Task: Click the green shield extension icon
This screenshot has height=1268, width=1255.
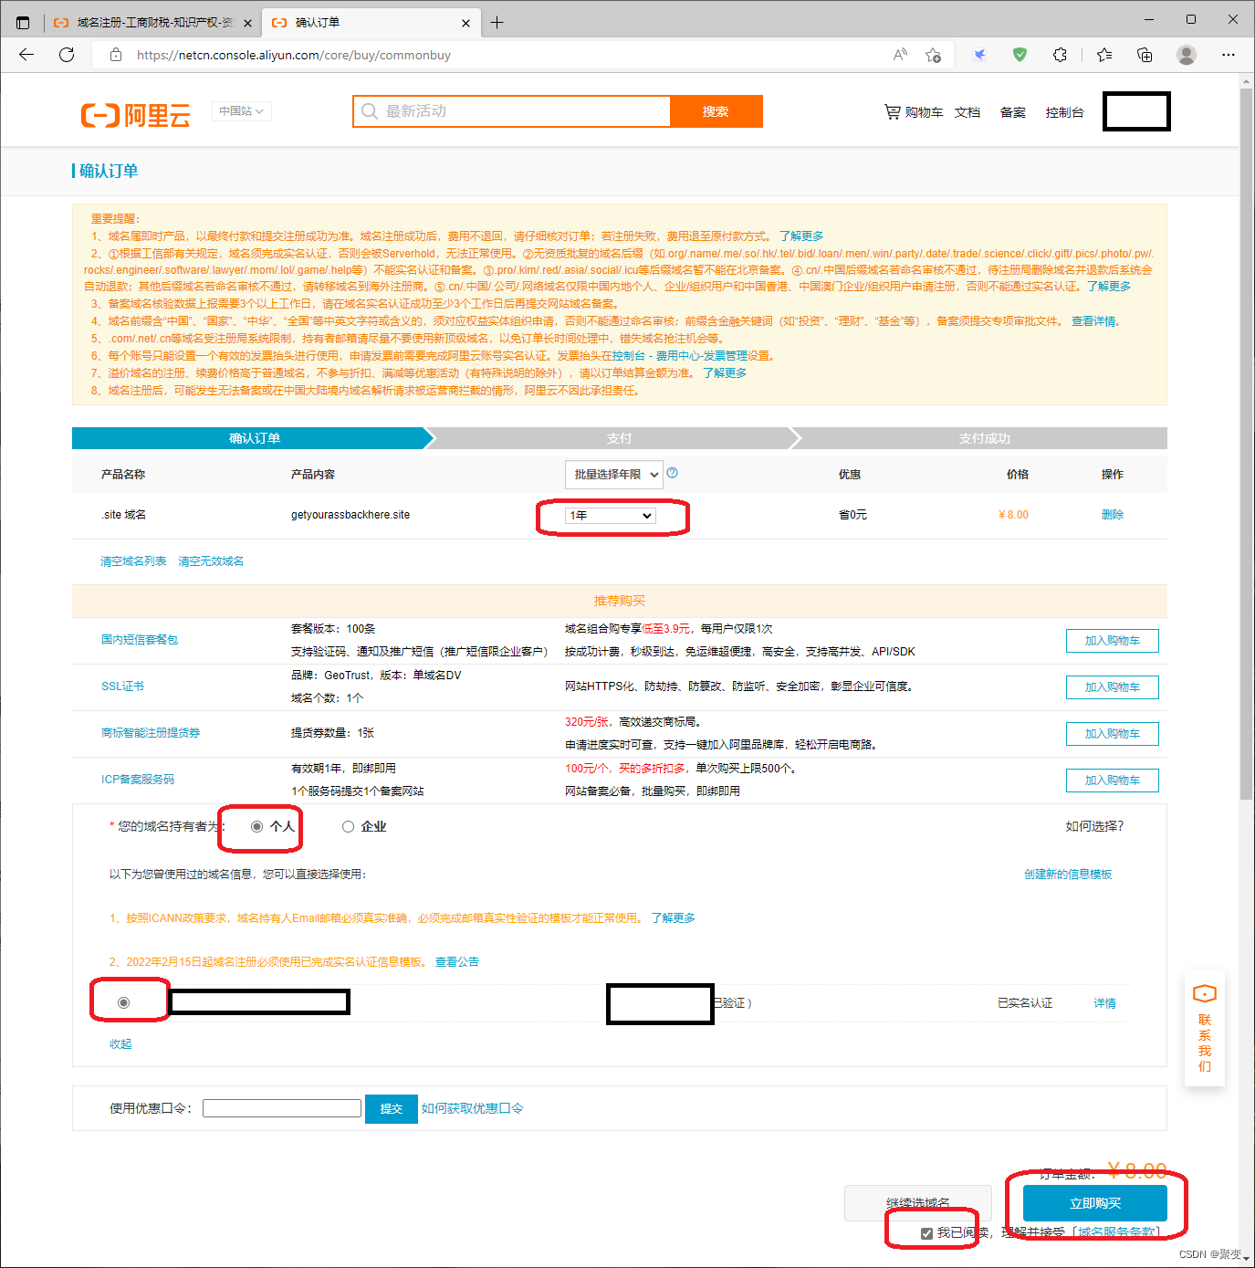Action: click(1020, 55)
